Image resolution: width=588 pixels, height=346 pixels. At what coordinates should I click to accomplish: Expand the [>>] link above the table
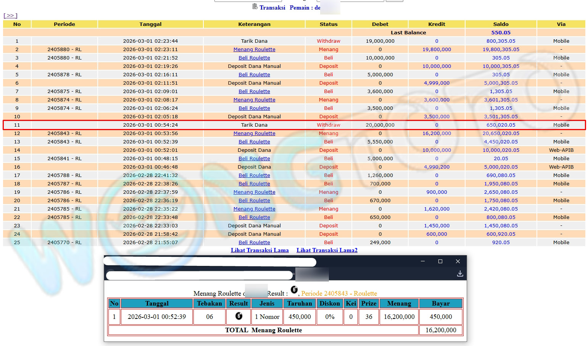click(x=10, y=16)
